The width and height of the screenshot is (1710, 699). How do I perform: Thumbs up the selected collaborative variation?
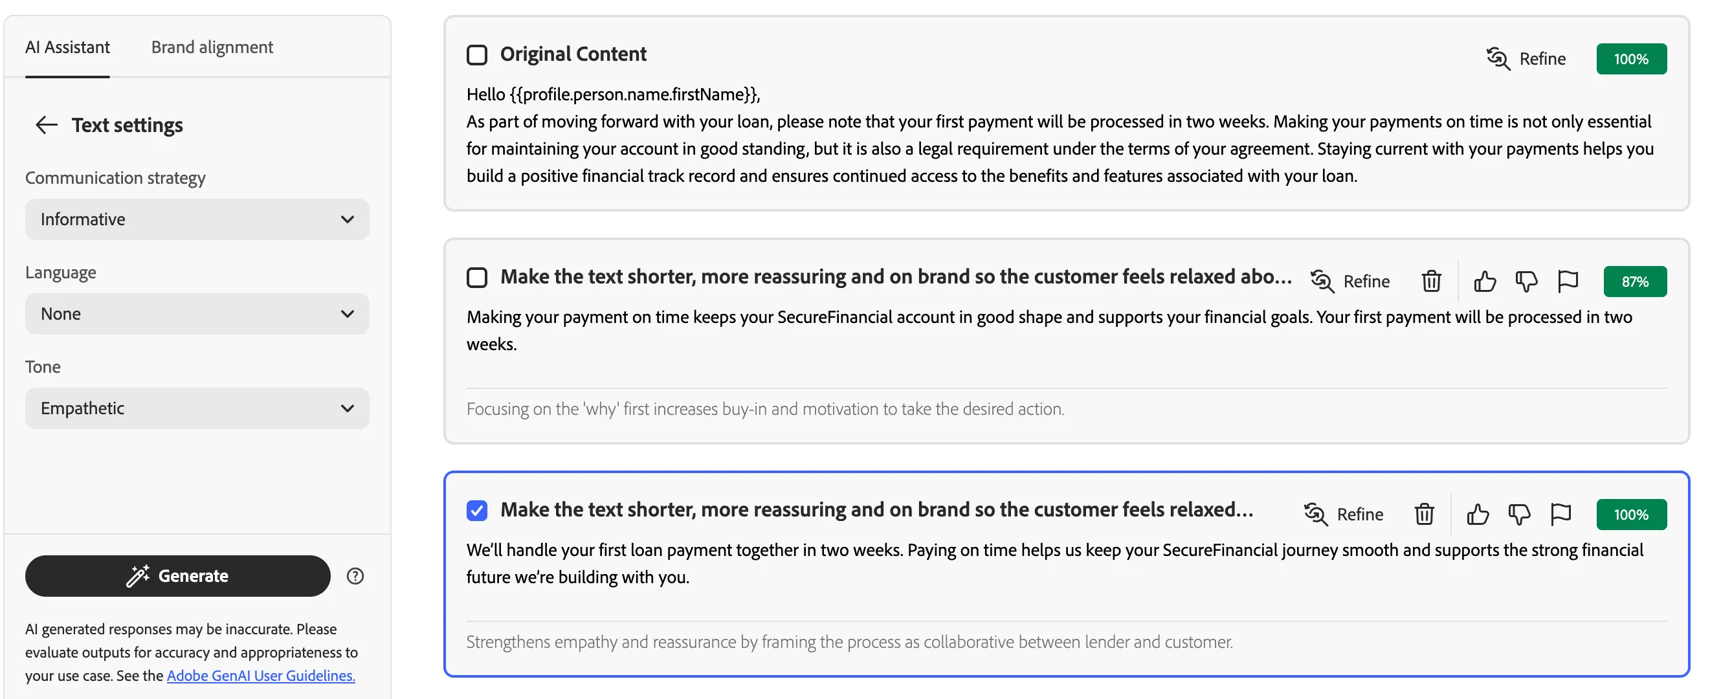click(x=1477, y=515)
